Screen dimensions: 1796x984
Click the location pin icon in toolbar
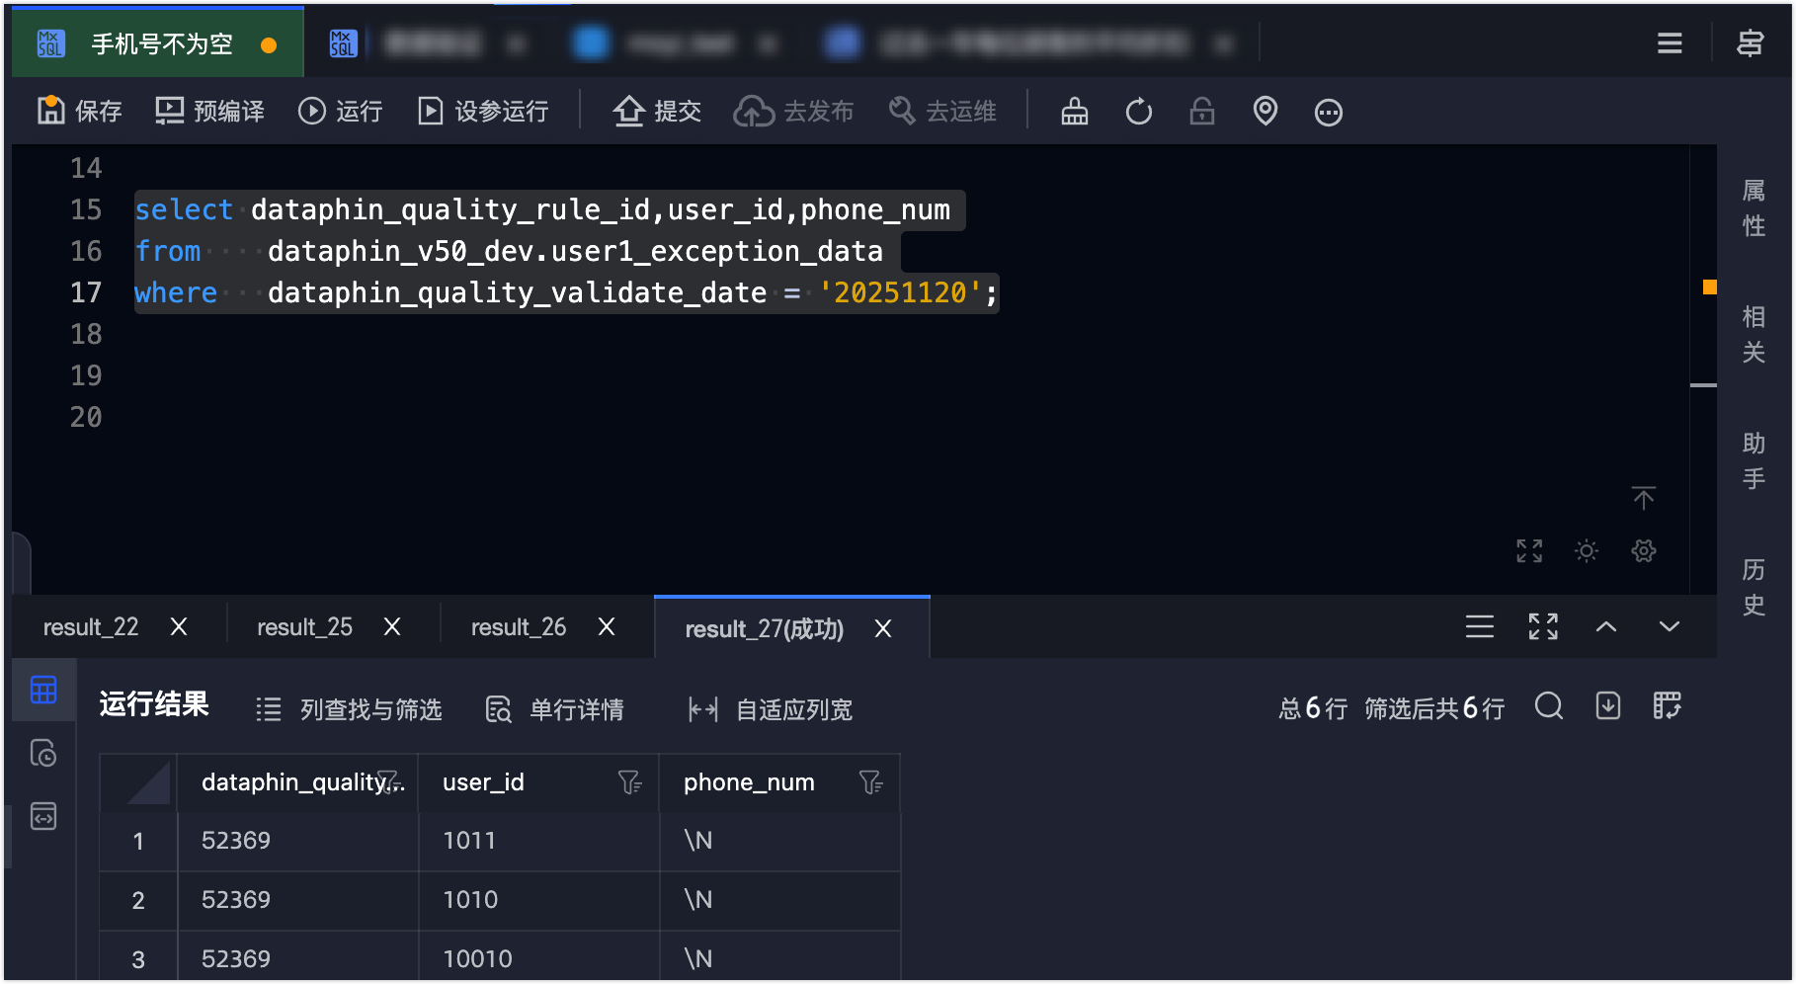(1265, 112)
